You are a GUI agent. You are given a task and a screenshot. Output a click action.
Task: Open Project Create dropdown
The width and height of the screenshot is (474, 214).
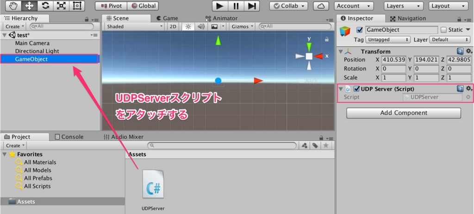(x=14, y=145)
